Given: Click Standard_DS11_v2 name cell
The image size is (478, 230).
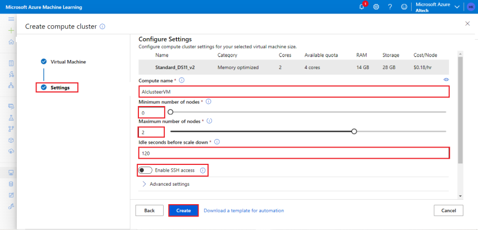Looking at the screenshot, I should pyautogui.click(x=175, y=67).
